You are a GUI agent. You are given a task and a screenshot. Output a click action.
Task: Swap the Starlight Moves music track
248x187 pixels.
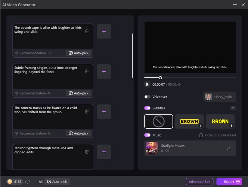coord(229,148)
